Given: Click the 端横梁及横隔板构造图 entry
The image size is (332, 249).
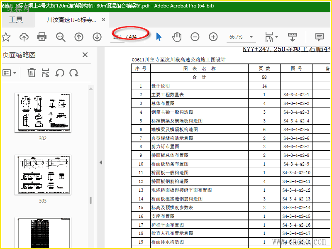Looking at the screenshot, I should point(174,129).
